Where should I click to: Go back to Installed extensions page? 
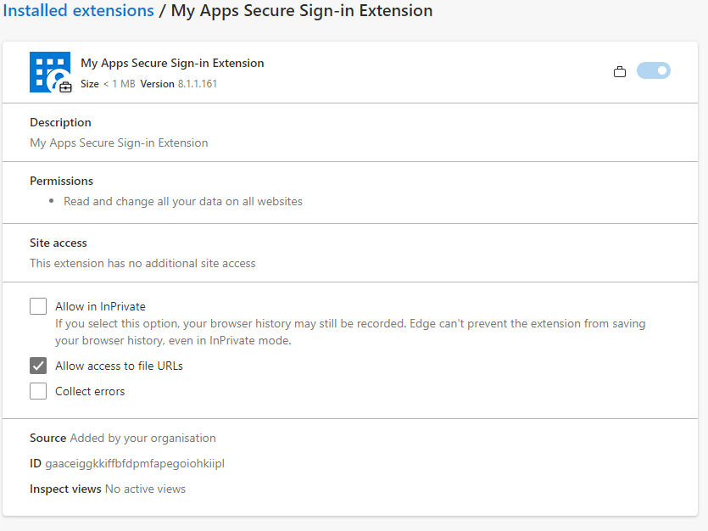[78, 11]
